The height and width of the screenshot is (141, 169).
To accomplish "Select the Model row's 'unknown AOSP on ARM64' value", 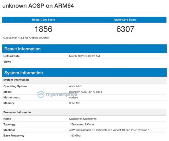I will click(x=86, y=92).
